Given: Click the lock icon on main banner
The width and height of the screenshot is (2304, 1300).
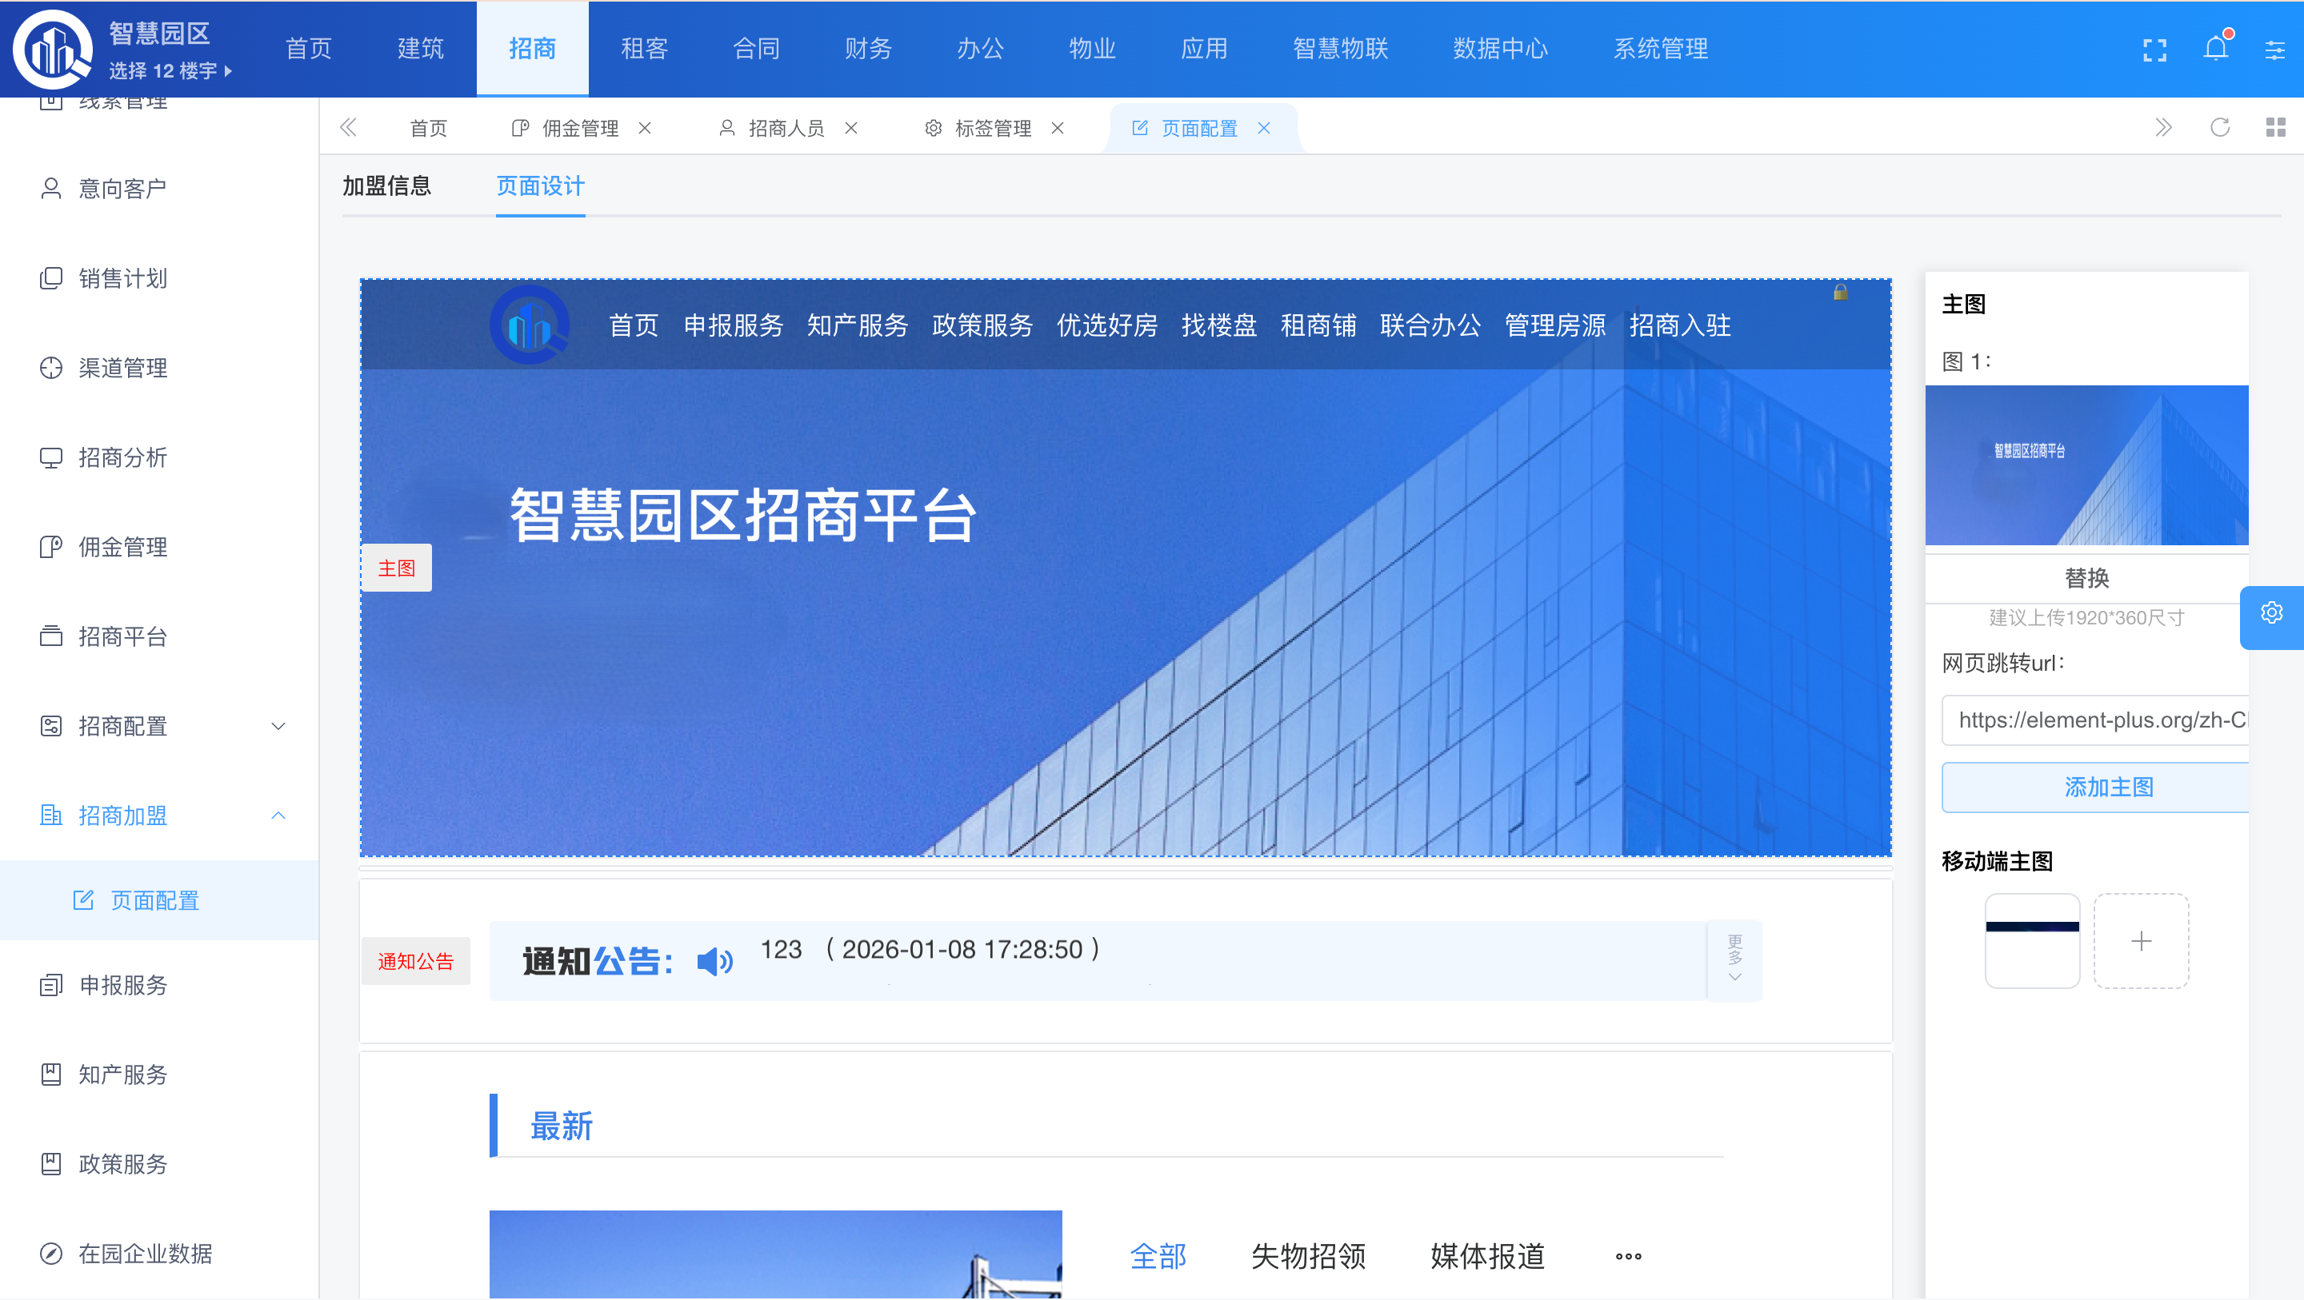Looking at the screenshot, I should [1840, 293].
